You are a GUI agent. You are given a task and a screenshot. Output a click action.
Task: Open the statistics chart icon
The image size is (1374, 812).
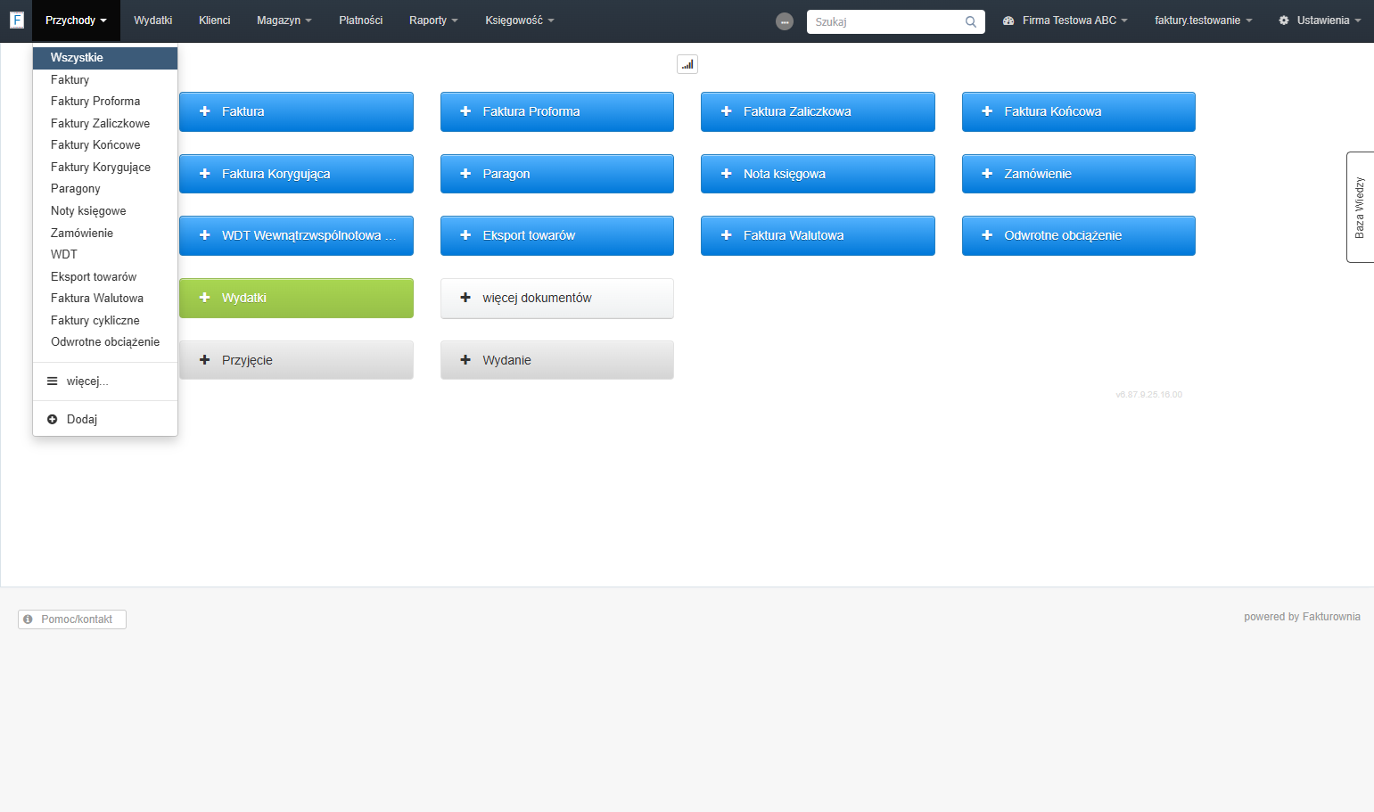(687, 64)
